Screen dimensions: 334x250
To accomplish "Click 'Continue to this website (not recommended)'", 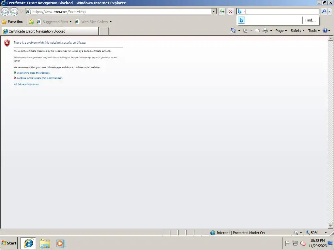I will [39, 78].
